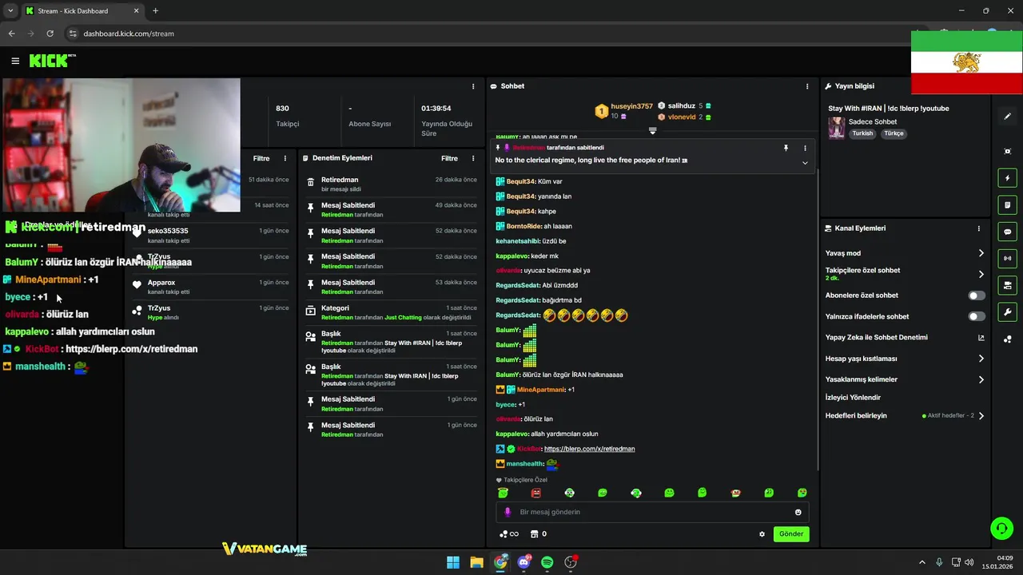This screenshot has width=1023, height=575.
Task: Expand Yasaklanmış kelimeler option
Action: [x=905, y=379]
